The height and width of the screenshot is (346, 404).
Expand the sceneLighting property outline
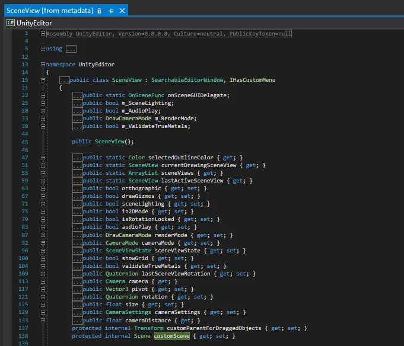(43, 204)
